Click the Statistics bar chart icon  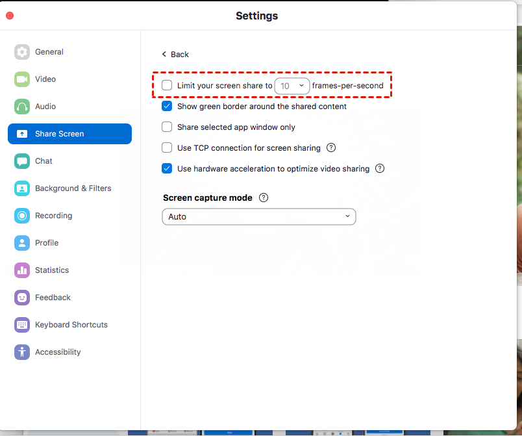[22, 270]
